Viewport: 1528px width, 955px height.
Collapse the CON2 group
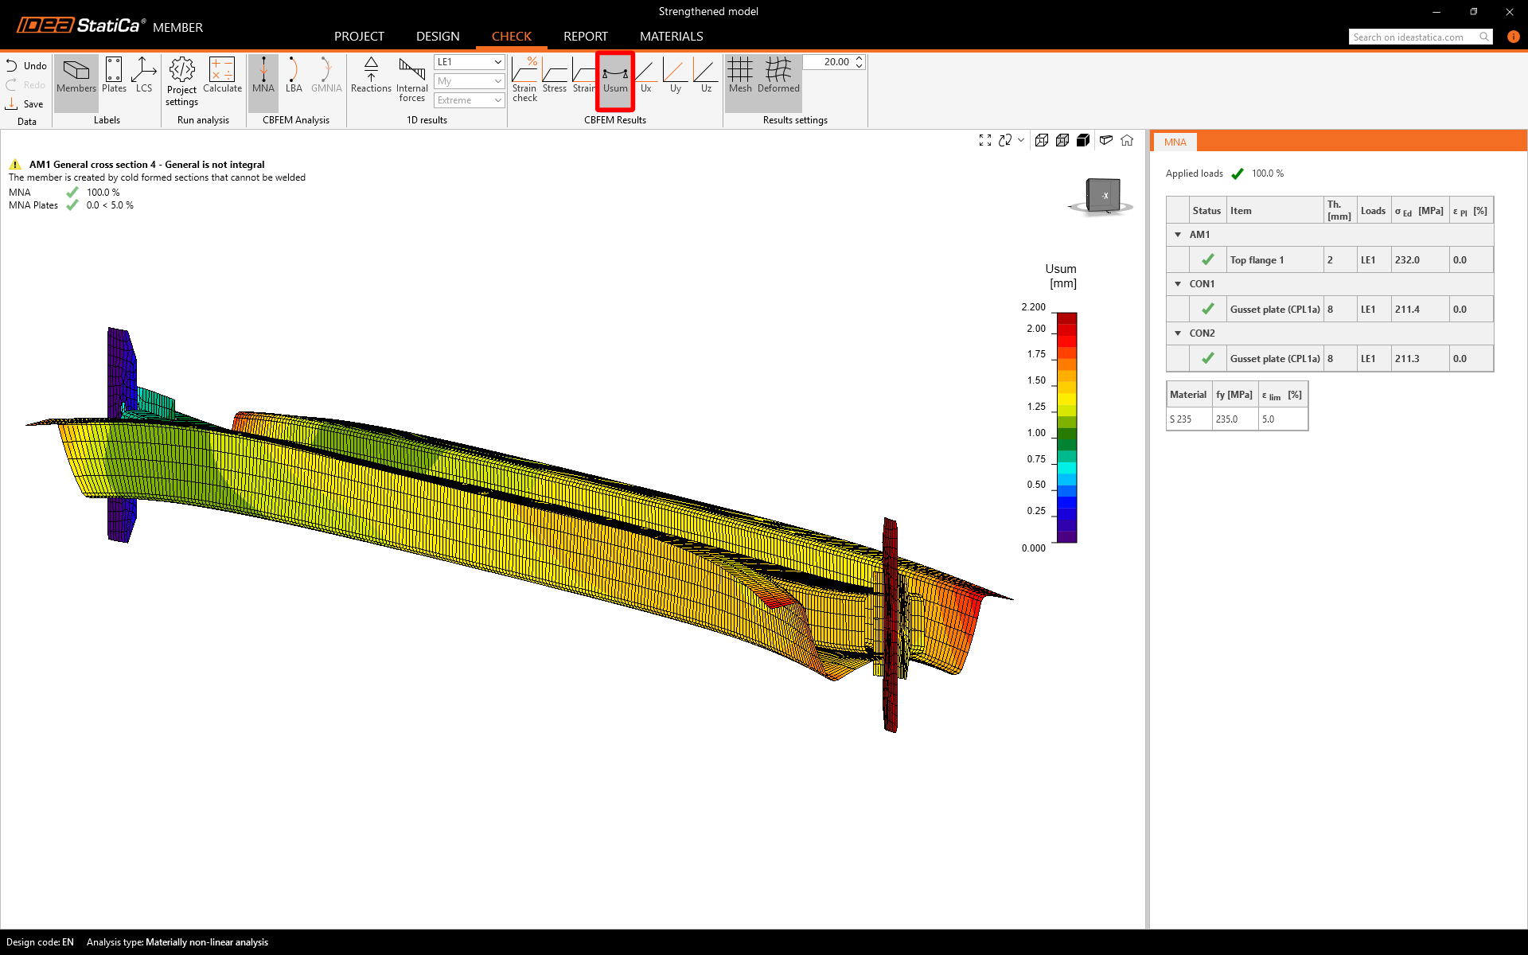(x=1178, y=333)
